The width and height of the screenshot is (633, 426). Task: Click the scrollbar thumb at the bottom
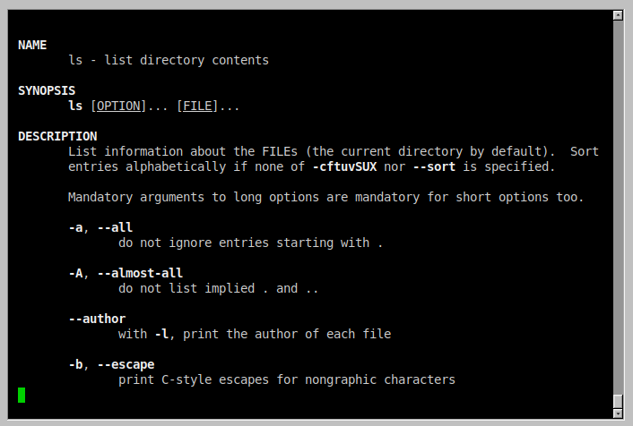coord(618,401)
